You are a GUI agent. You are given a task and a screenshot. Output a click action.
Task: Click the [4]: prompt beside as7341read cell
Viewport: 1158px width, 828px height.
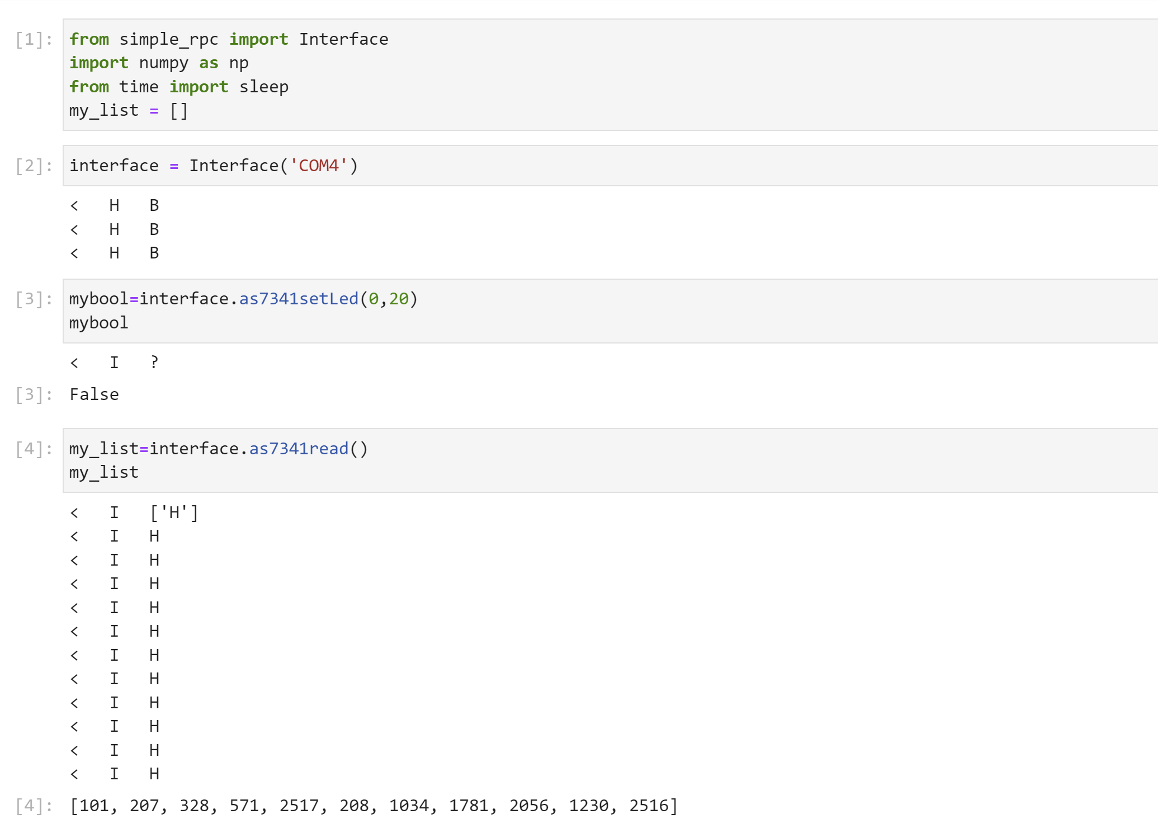(x=34, y=449)
